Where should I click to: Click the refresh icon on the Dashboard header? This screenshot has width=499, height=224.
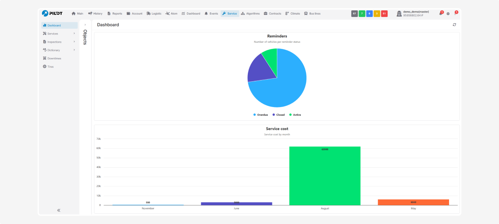click(x=454, y=25)
